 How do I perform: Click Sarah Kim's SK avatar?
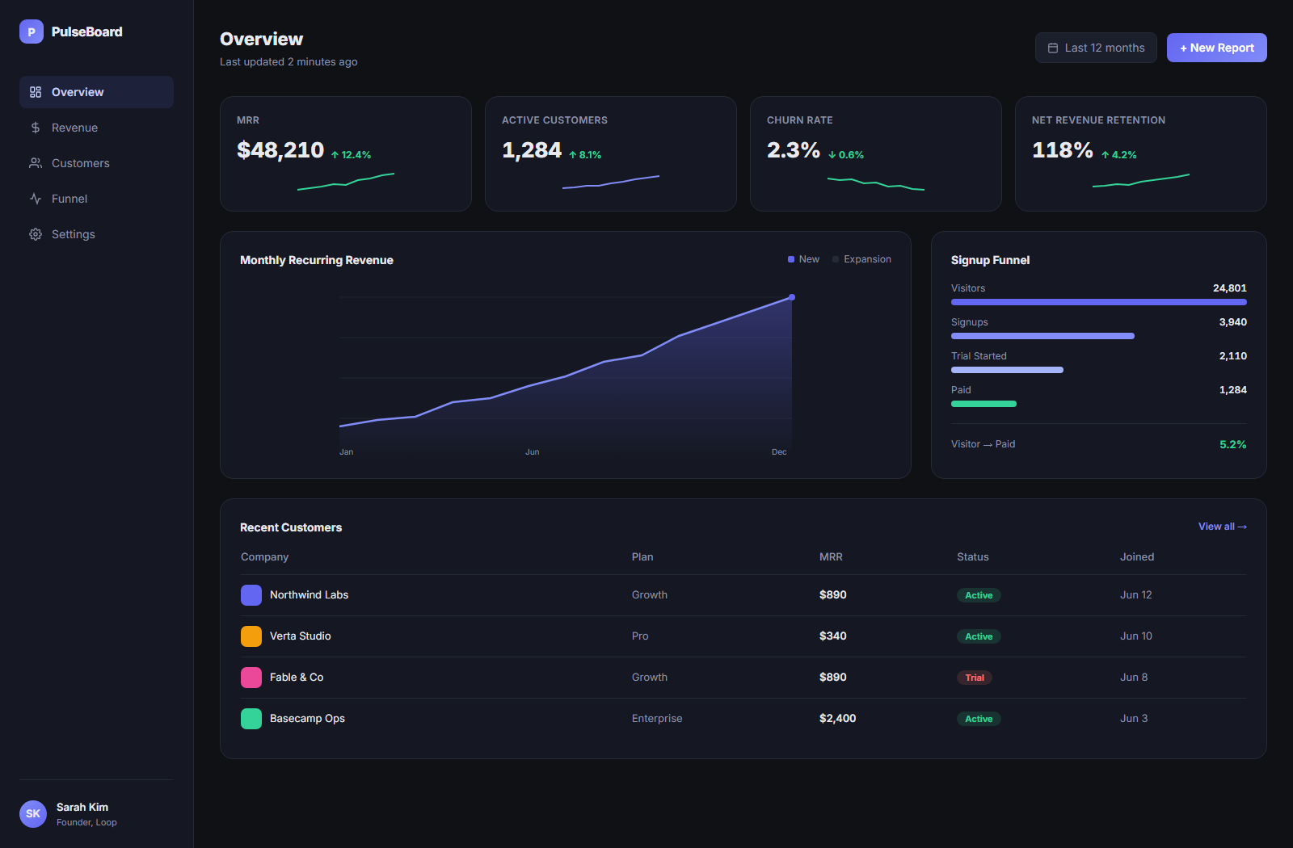click(33, 813)
